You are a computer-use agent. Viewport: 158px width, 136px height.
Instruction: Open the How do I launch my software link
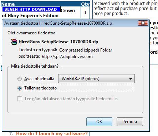click(52, 134)
